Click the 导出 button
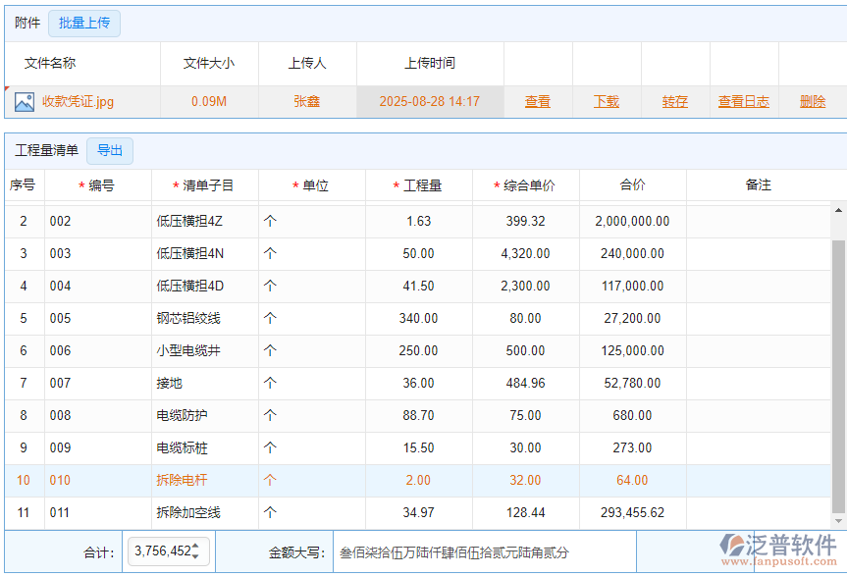847x577 pixels. click(x=111, y=150)
